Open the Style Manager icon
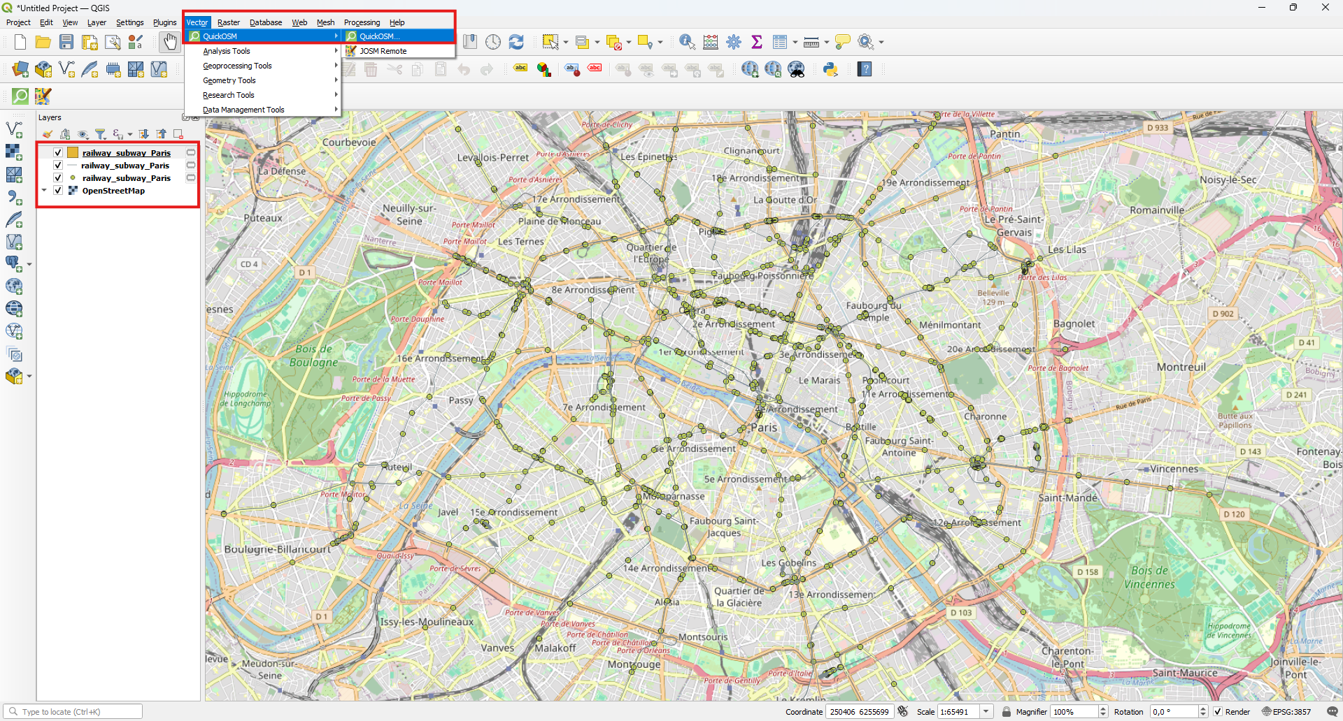The width and height of the screenshot is (1343, 721). pos(136,42)
